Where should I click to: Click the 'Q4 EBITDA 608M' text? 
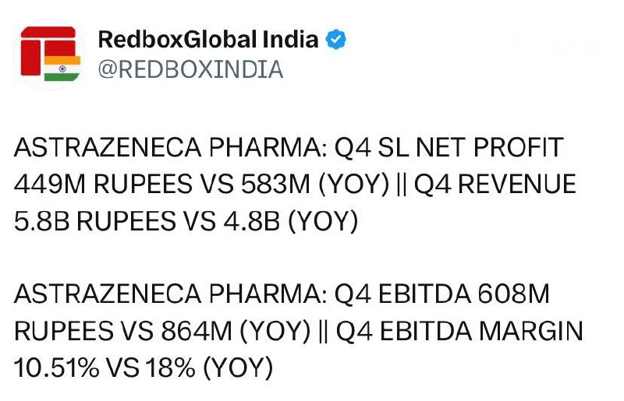point(441,294)
